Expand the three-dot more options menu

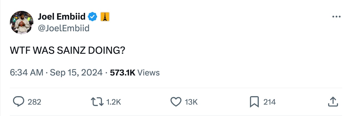[x=336, y=17]
